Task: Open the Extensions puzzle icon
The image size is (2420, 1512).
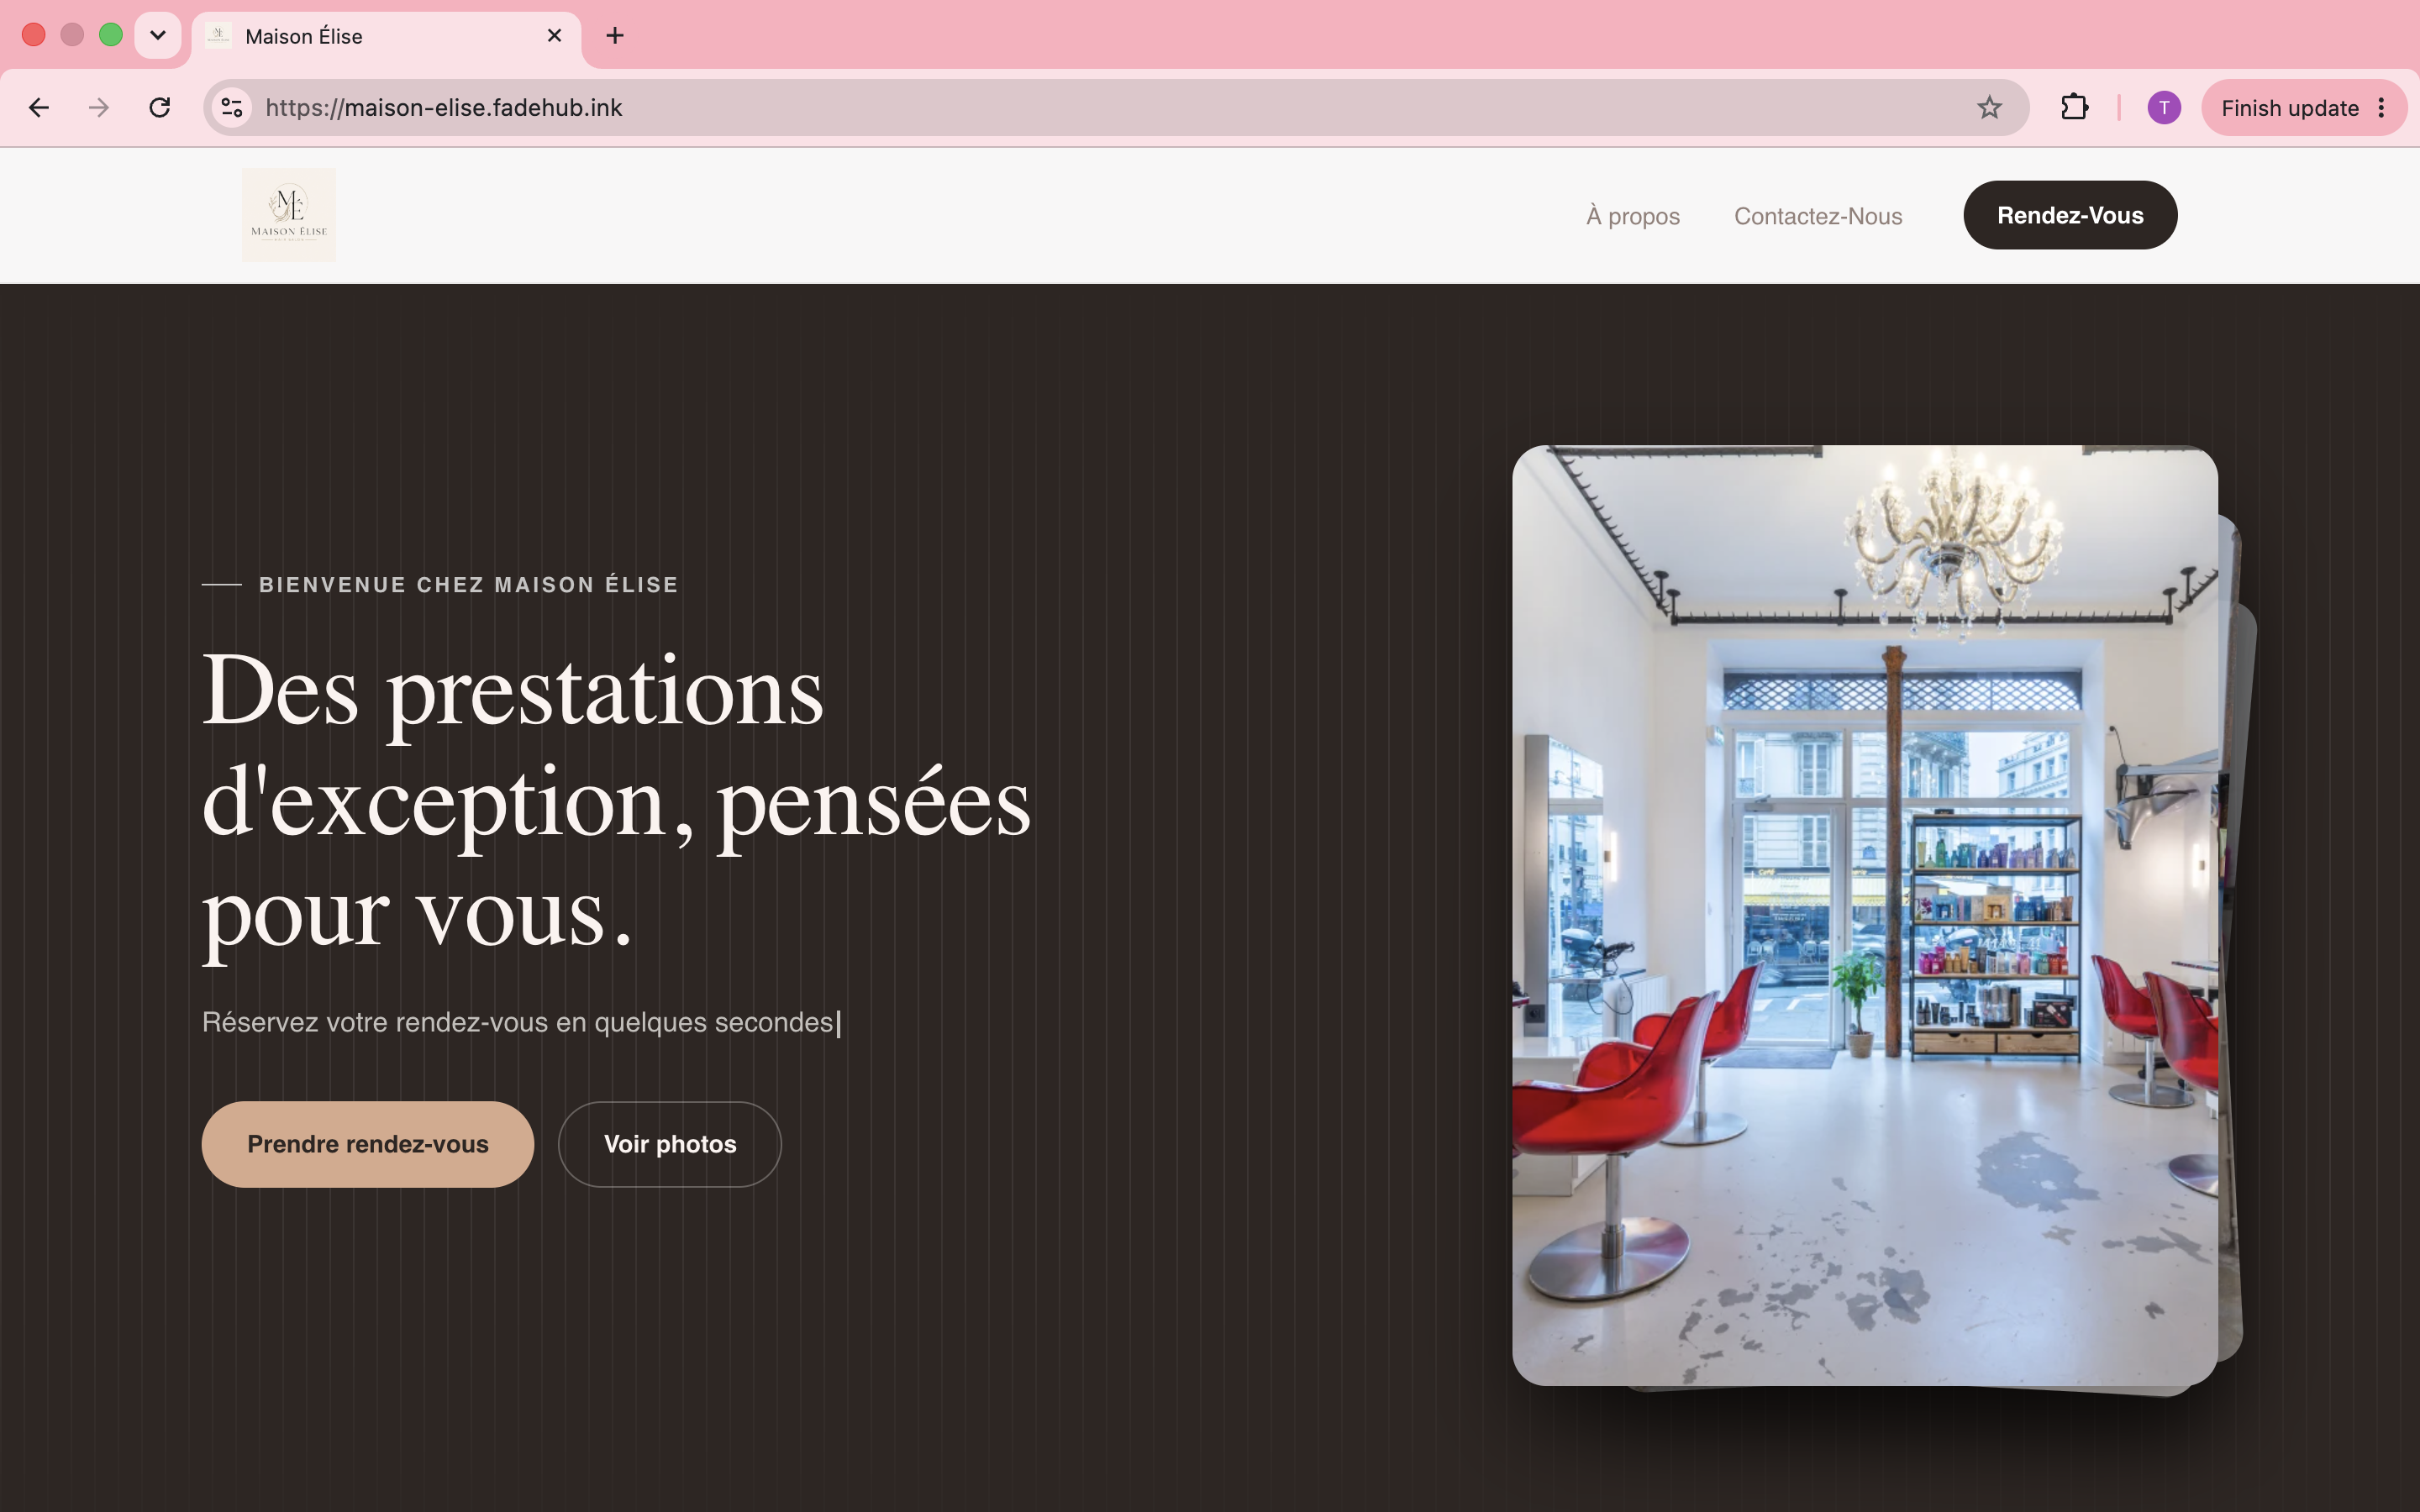Action: coord(2074,108)
